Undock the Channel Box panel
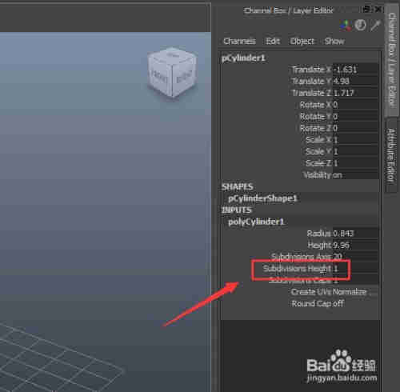The image size is (400, 392). tap(367, 10)
